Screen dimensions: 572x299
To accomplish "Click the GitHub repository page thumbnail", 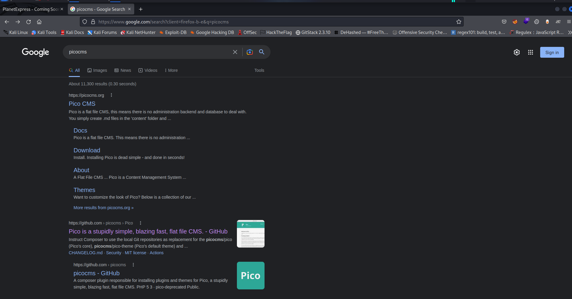I will tap(251, 234).
